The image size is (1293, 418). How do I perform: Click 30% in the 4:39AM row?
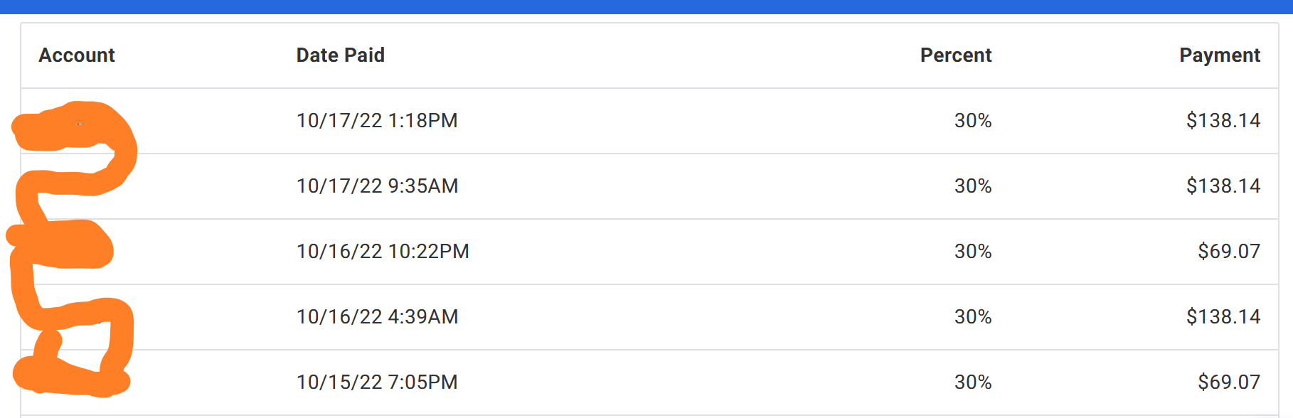coord(972,317)
